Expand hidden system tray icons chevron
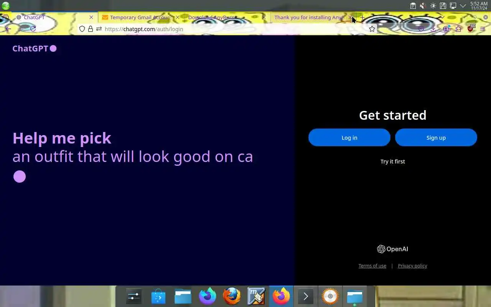The width and height of the screenshot is (491, 307). (x=463, y=6)
